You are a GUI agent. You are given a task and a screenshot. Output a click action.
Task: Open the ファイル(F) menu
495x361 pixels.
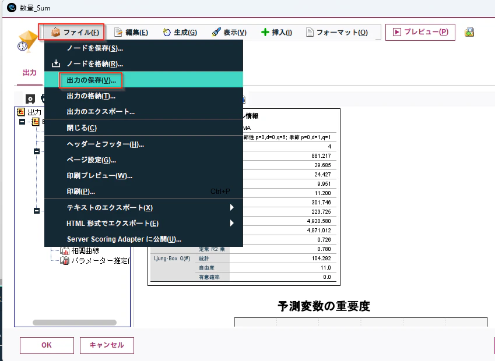coord(75,32)
